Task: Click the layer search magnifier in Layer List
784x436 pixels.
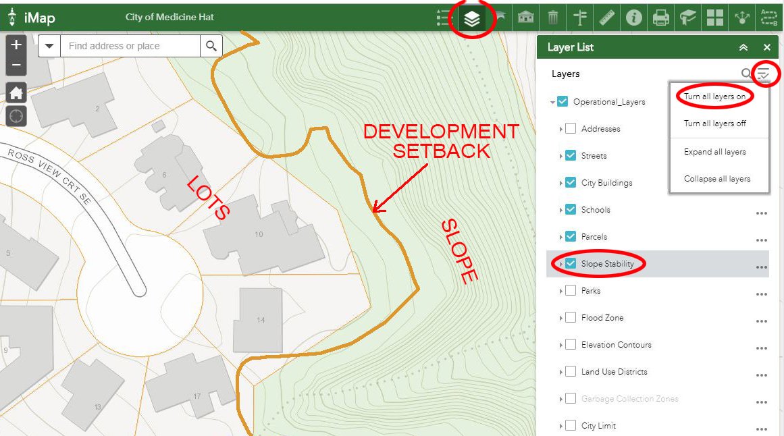Action: pyautogui.click(x=746, y=74)
